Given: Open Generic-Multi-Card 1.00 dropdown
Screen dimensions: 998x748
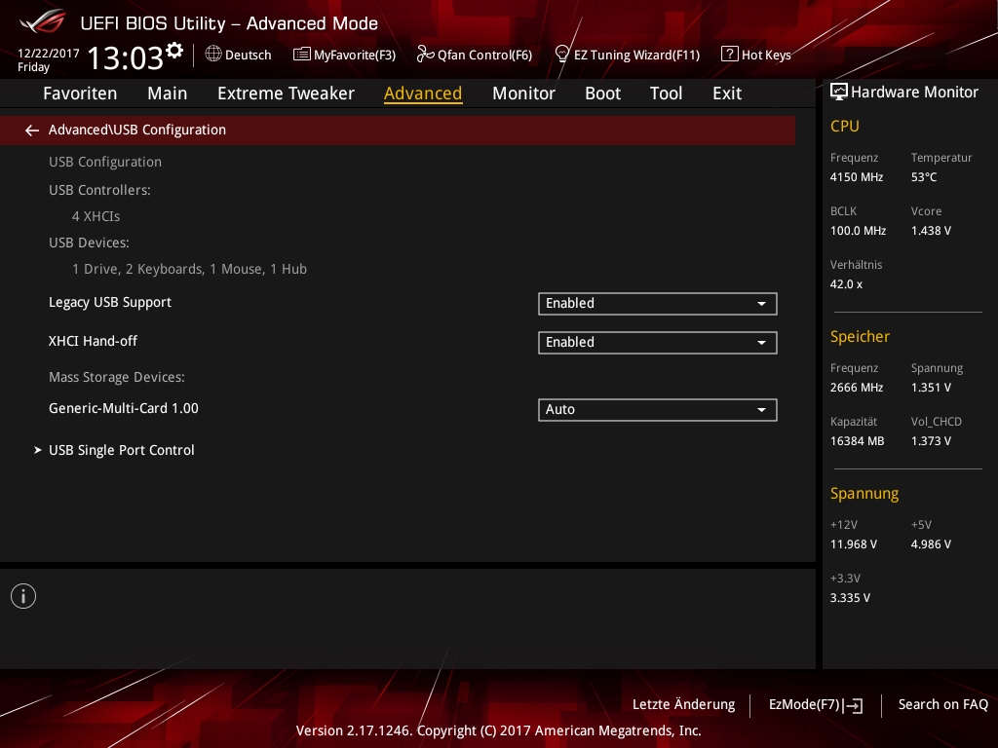Looking at the screenshot, I should [657, 410].
